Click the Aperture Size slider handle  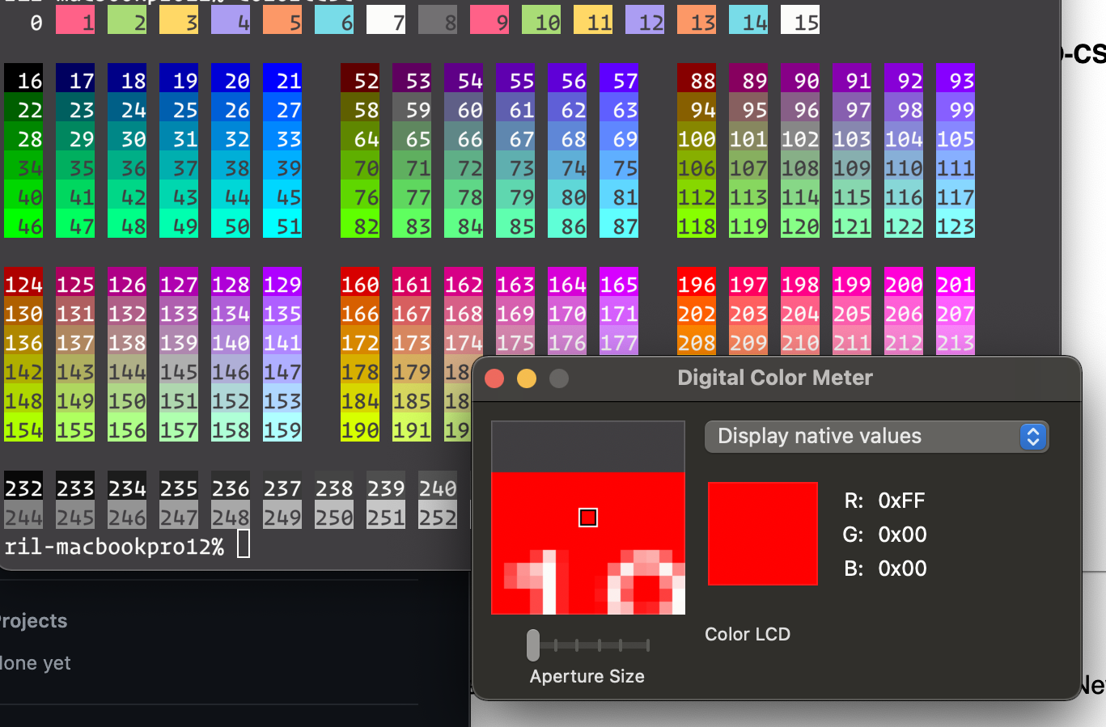(x=532, y=645)
